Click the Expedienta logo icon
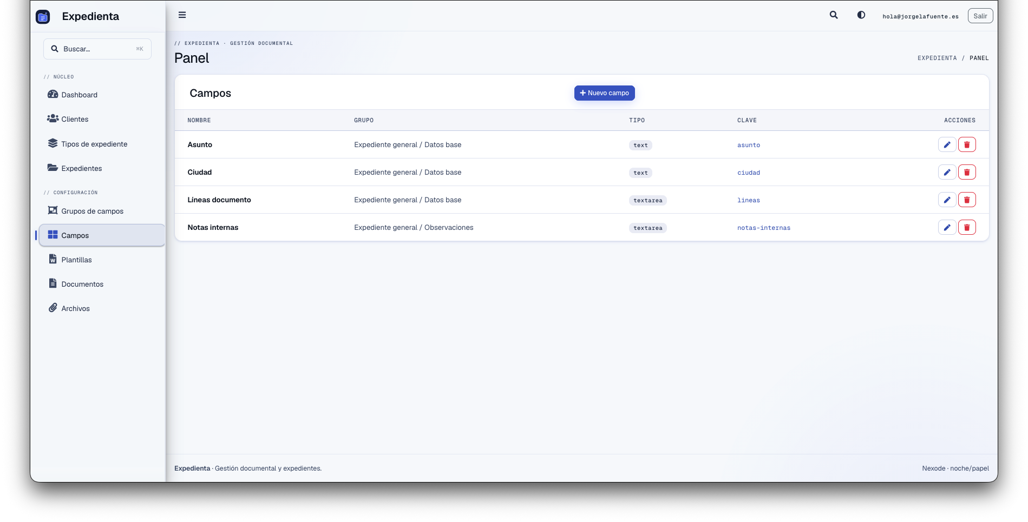This screenshot has width=1028, height=522. [43, 17]
